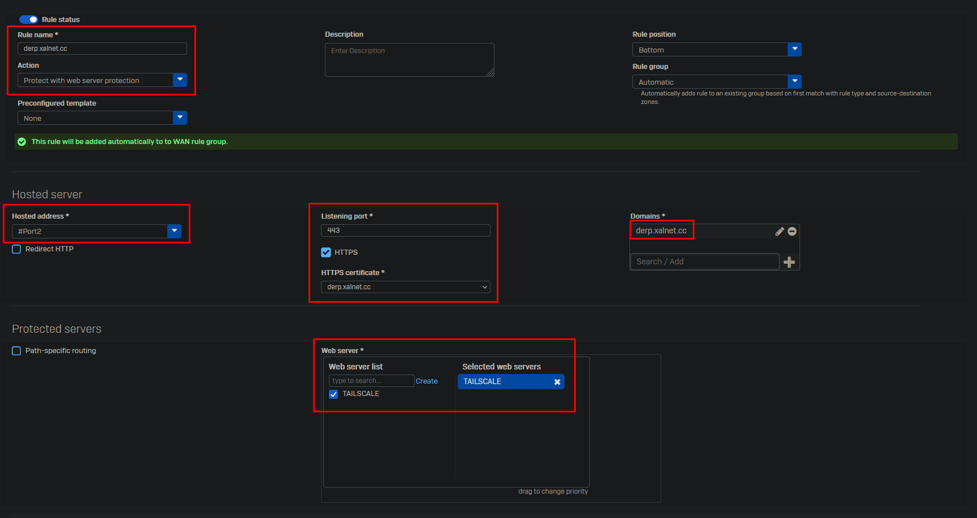Remove the derp.xalnet.cc domain entry
Image resolution: width=977 pixels, height=518 pixels.
click(792, 231)
